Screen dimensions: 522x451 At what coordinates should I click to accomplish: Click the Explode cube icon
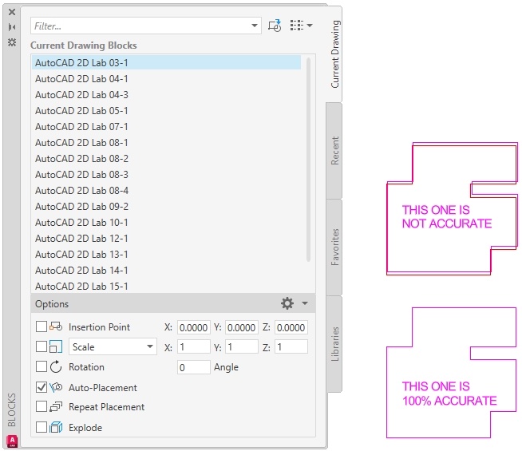coord(56,427)
